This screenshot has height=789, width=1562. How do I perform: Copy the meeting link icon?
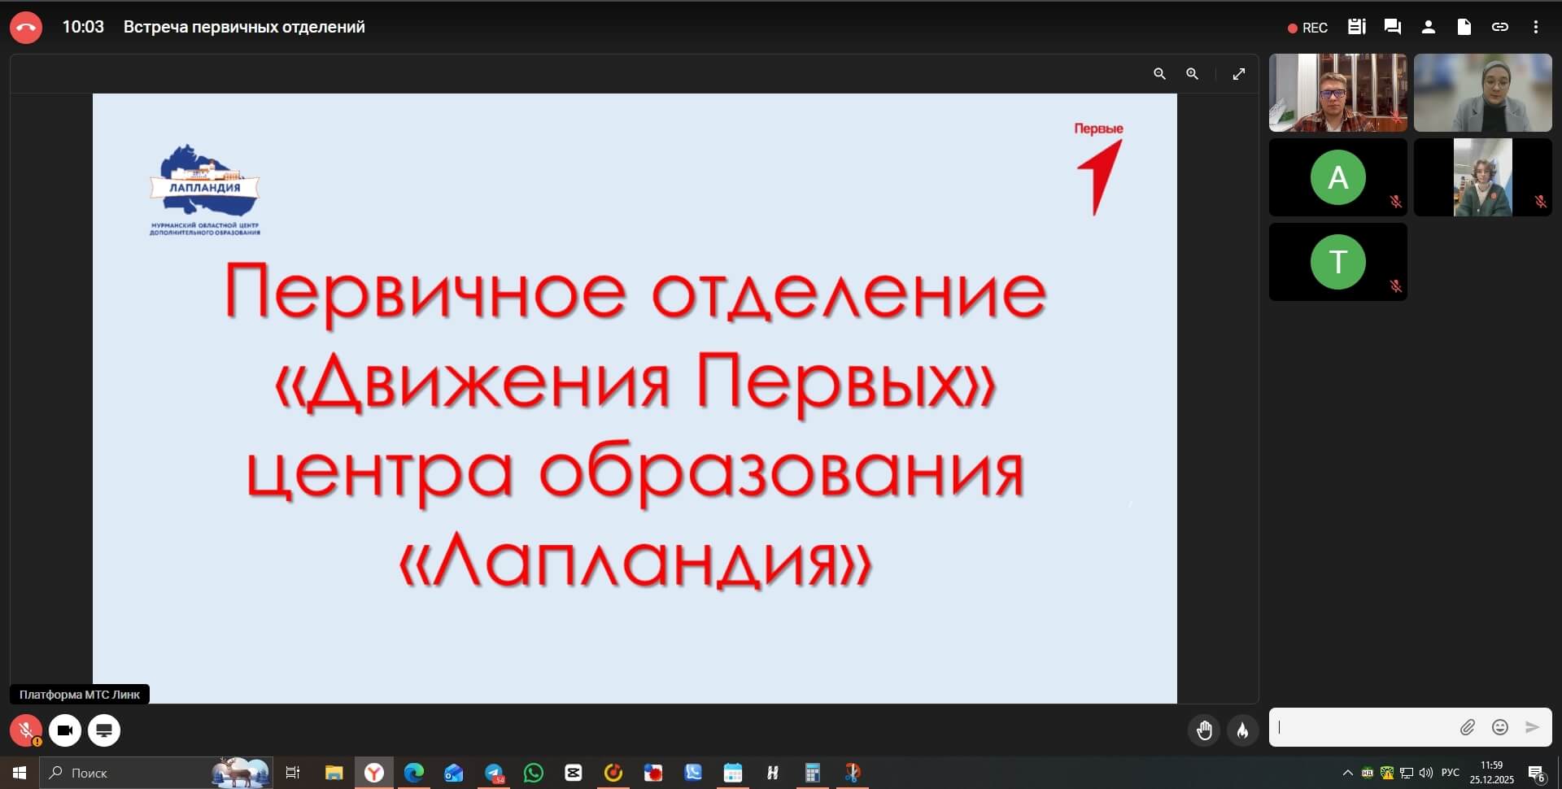1499,27
